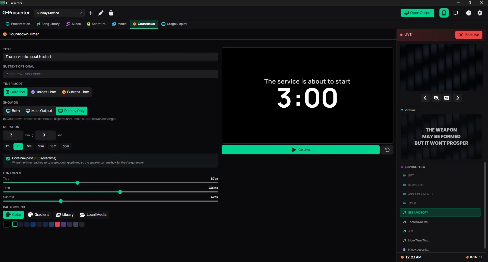Open the Sunday Service dropdown

[59, 13]
